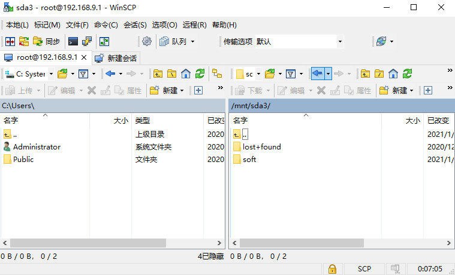This screenshot has width=455, height=275.
Task: Show more remote file toolbar buttons
Action: (x=450, y=88)
